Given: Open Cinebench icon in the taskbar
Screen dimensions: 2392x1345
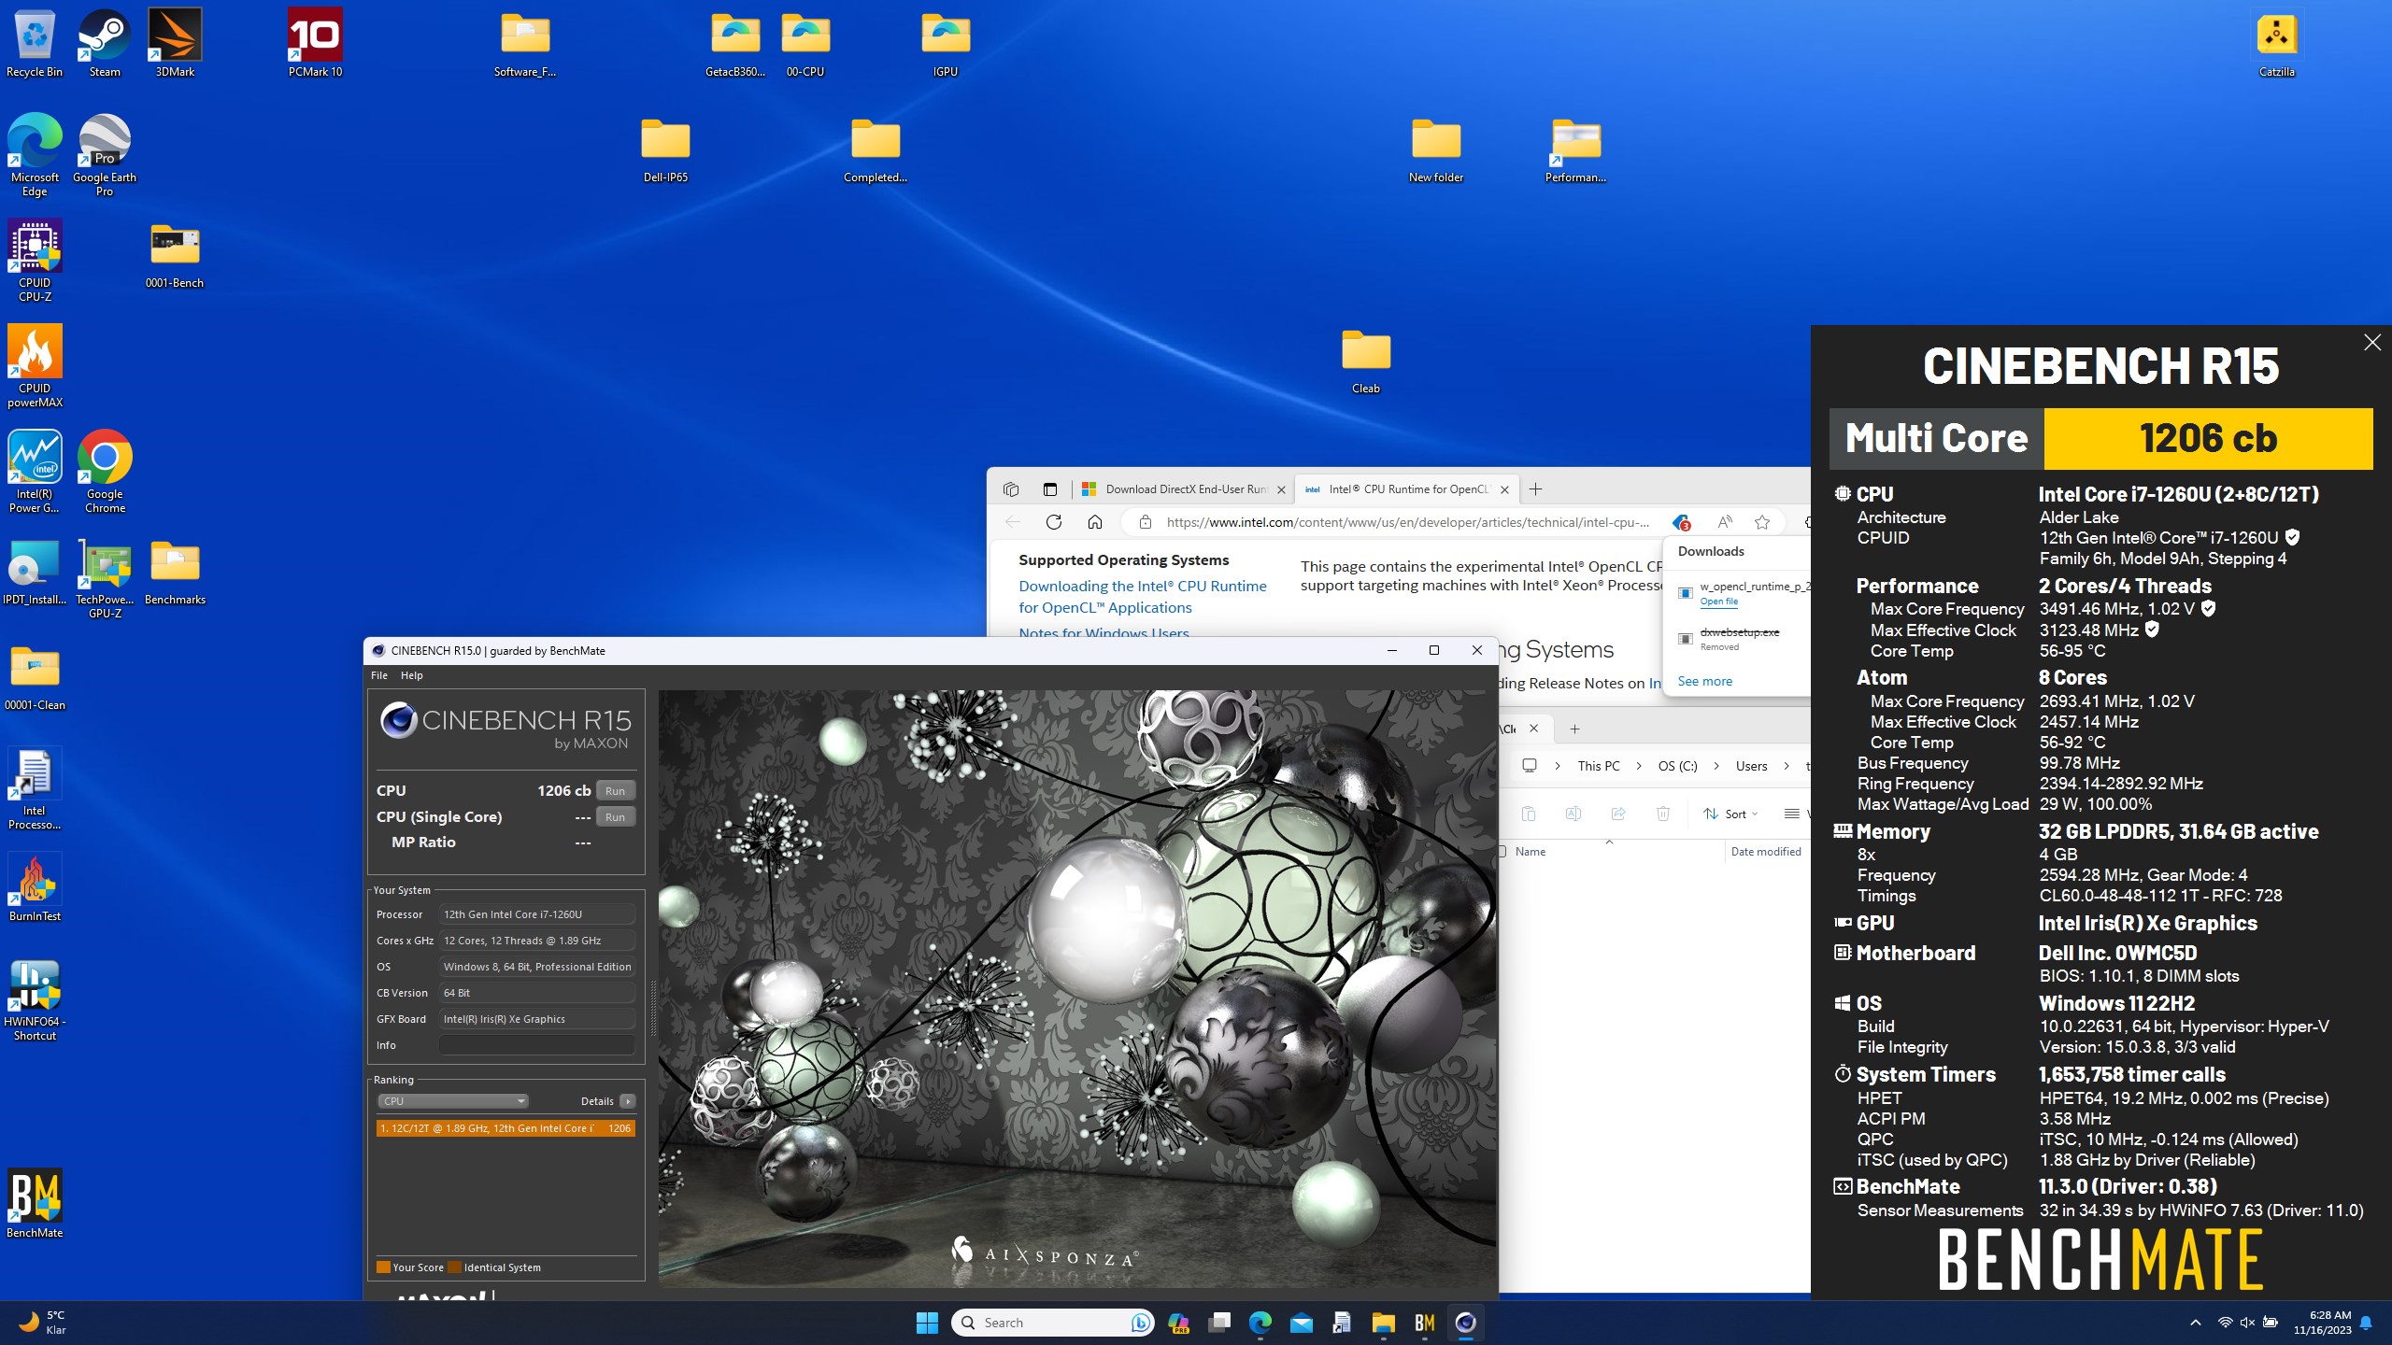Looking at the screenshot, I should (x=1465, y=1322).
